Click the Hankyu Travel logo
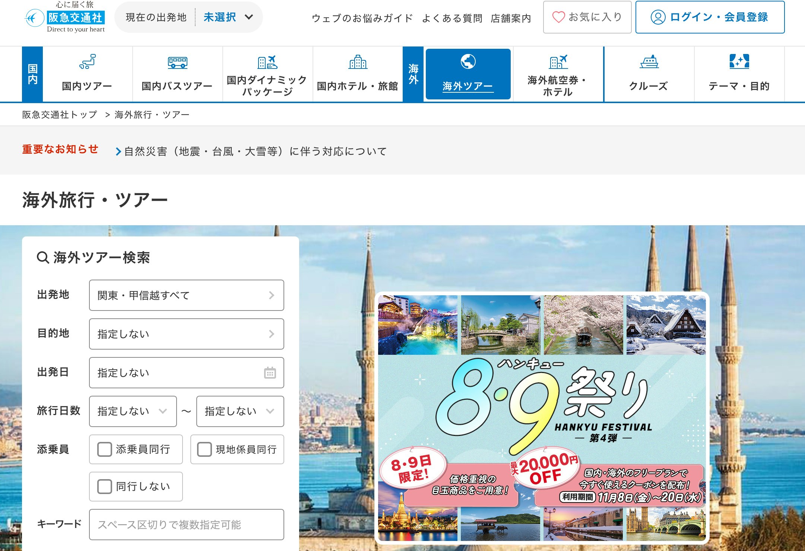This screenshot has width=805, height=551. 65,17
